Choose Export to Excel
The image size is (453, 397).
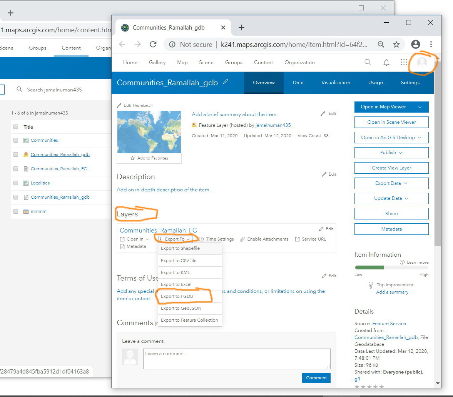coord(190,284)
